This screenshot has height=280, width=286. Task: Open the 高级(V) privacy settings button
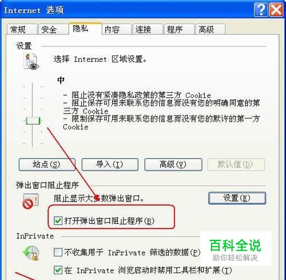(173, 164)
